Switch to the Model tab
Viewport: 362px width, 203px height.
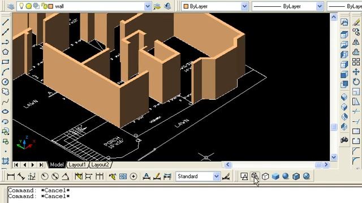(57, 165)
